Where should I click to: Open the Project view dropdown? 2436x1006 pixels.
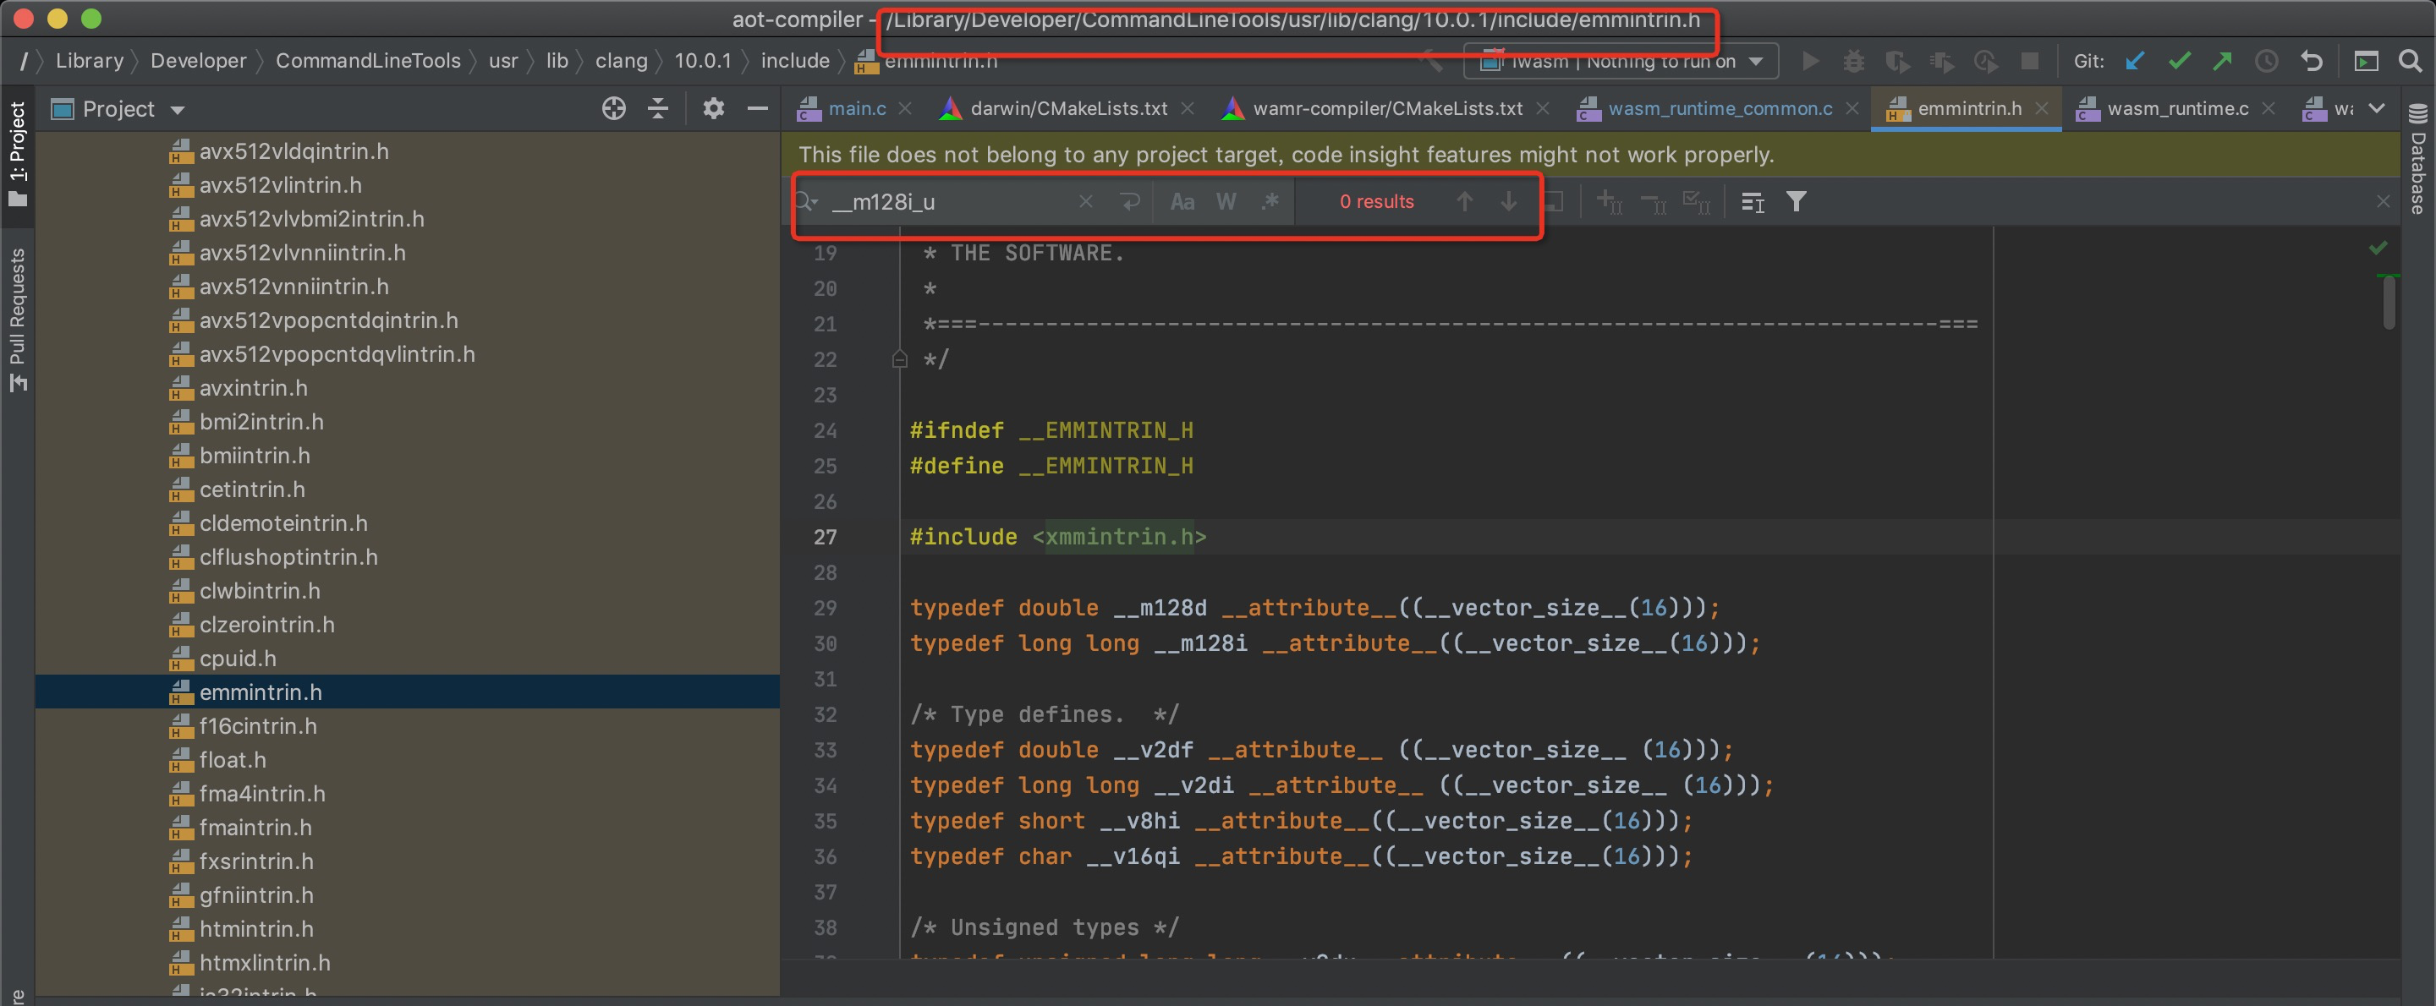coord(178,109)
